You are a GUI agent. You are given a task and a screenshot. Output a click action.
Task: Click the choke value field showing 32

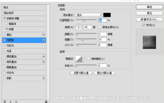pos(102,40)
